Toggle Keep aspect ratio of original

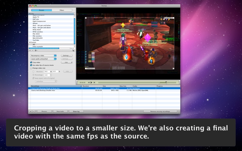coord(33,78)
